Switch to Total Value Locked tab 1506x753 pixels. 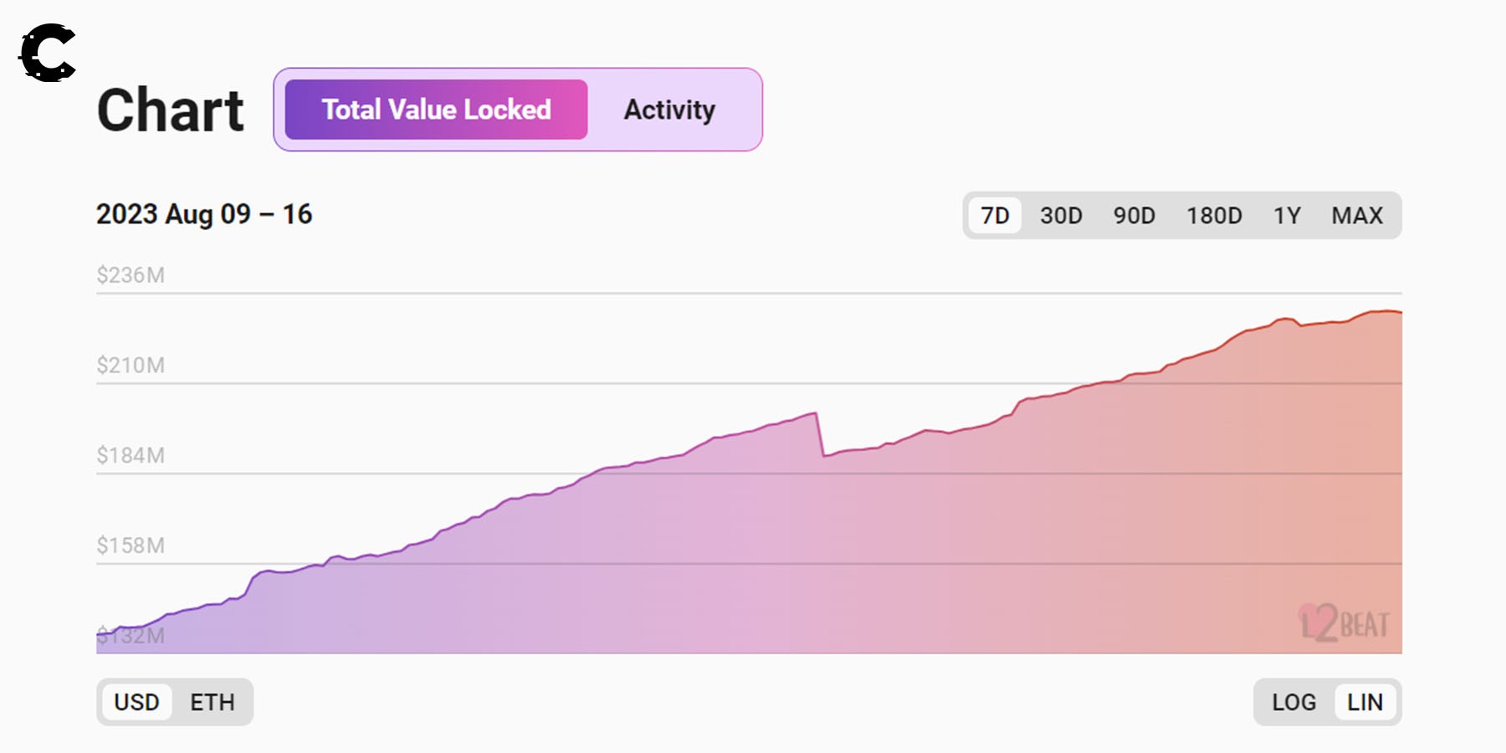coord(436,110)
